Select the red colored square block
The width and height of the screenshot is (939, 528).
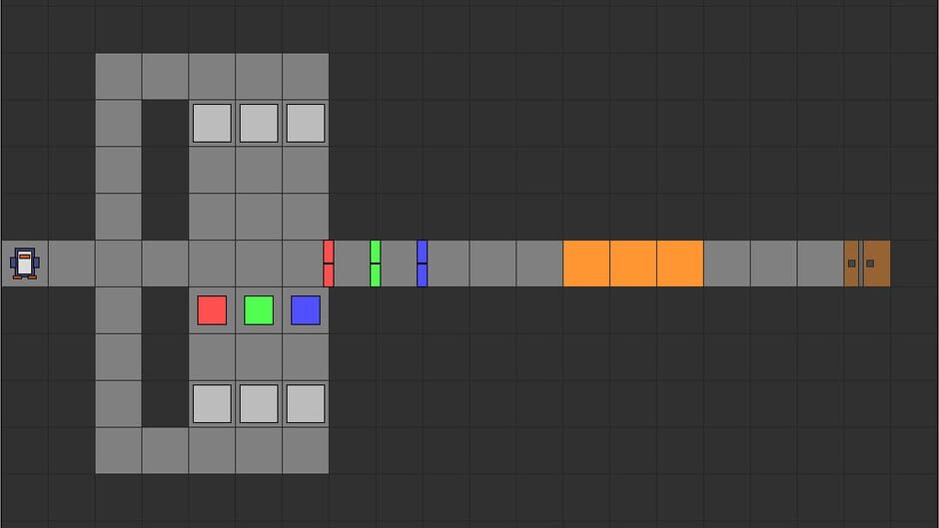[x=212, y=310]
